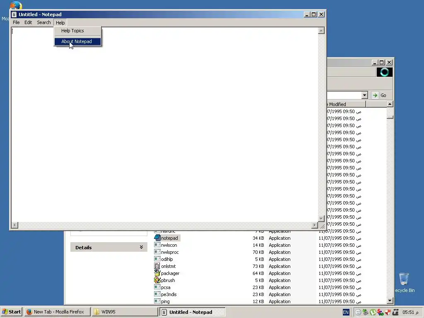Open Help Topics menu entry
Screen dimensions: 424x318
click(x=77, y=31)
